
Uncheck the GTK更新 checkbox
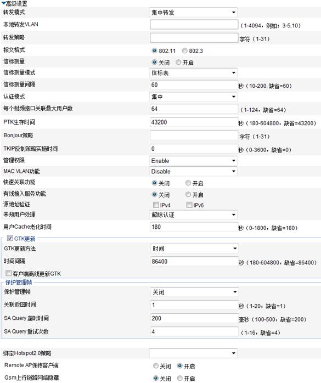[10, 238]
